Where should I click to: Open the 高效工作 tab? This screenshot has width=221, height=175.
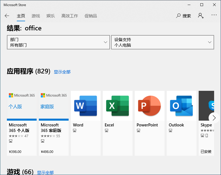pos(70,16)
